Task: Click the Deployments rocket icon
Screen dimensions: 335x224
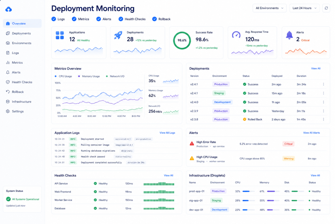Action: [118, 35]
